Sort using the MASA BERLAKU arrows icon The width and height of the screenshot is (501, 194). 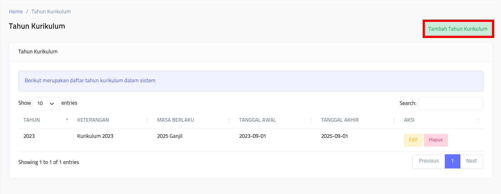[229, 120]
